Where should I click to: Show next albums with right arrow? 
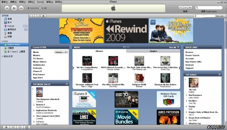click(x=180, y=68)
